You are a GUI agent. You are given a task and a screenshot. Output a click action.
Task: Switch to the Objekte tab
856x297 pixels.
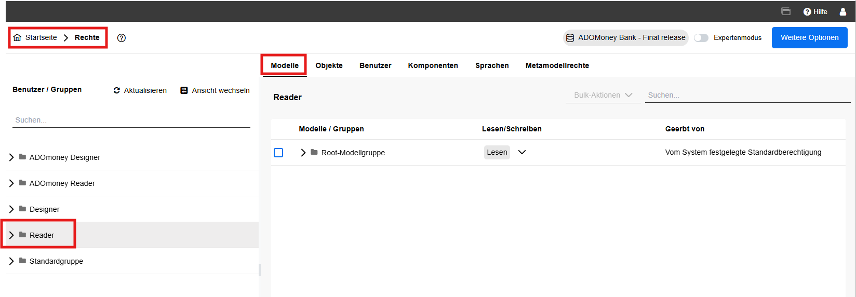point(329,65)
